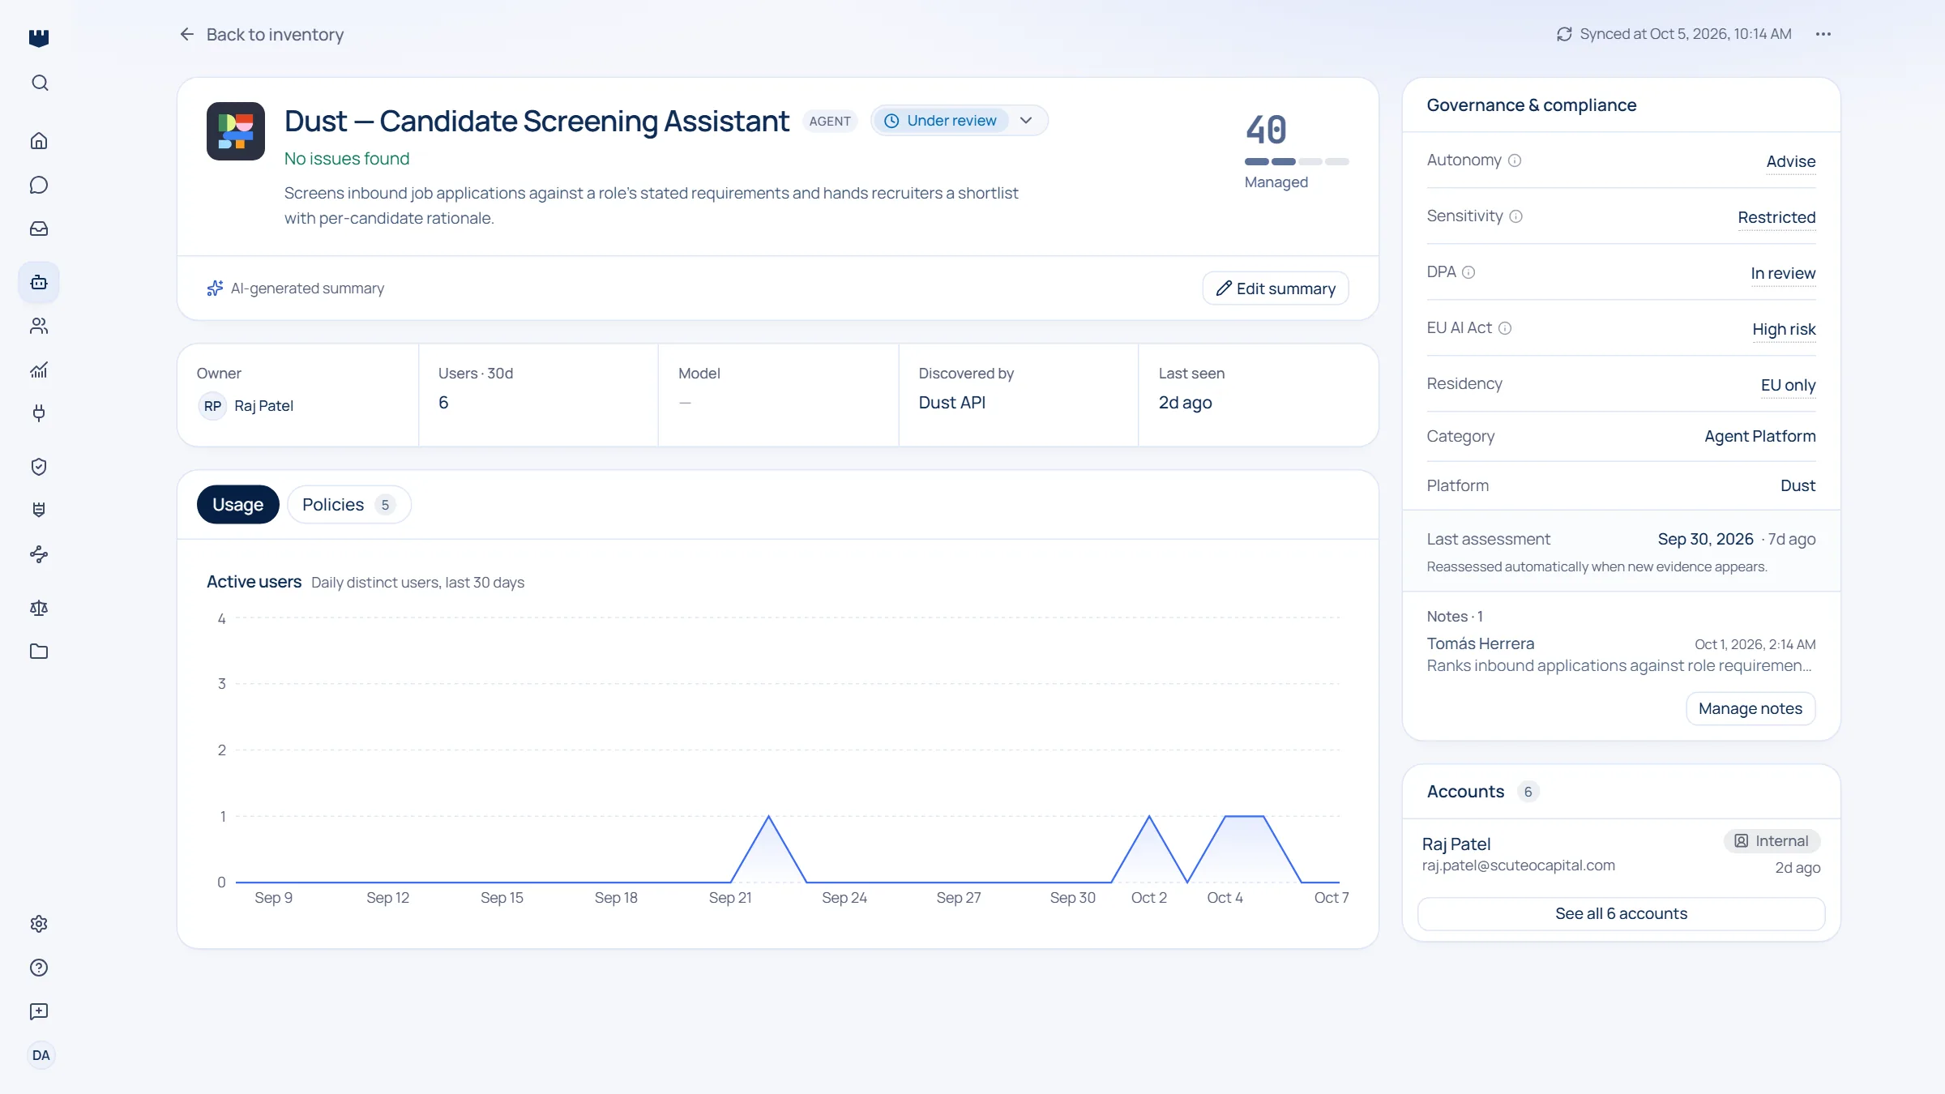The image size is (1945, 1094).
Task: Click the info icon beside DPA
Action: point(1468,272)
